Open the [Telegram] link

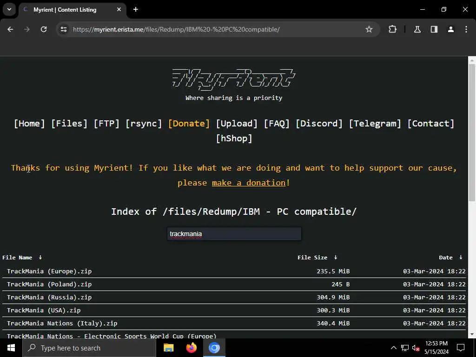tap(375, 124)
